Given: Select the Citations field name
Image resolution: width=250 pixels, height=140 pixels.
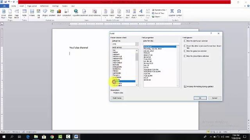Looking at the screenshot, I should click(116, 71).
